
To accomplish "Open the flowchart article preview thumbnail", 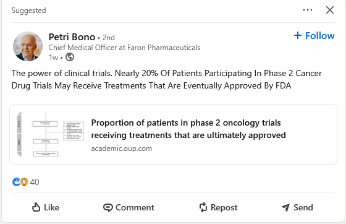I will pyautogui.click(x=51, y=134).
